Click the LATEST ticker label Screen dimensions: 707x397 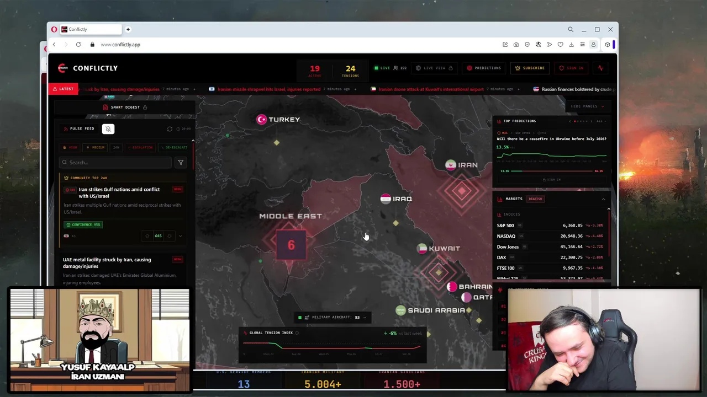coord(63,89)
